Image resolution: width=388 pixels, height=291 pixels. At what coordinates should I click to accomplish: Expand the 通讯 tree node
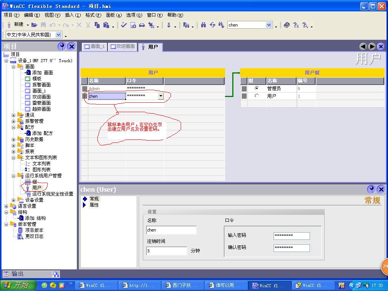coord(14,115)
